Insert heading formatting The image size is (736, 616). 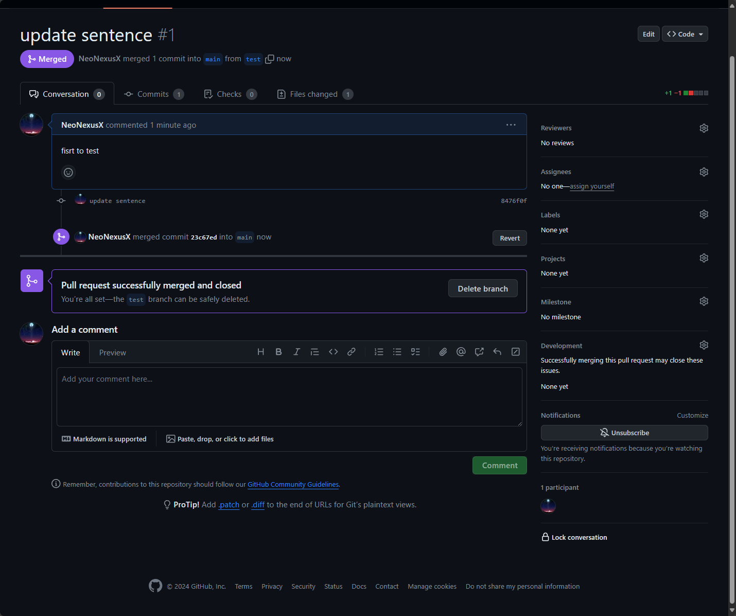point(261,352)
